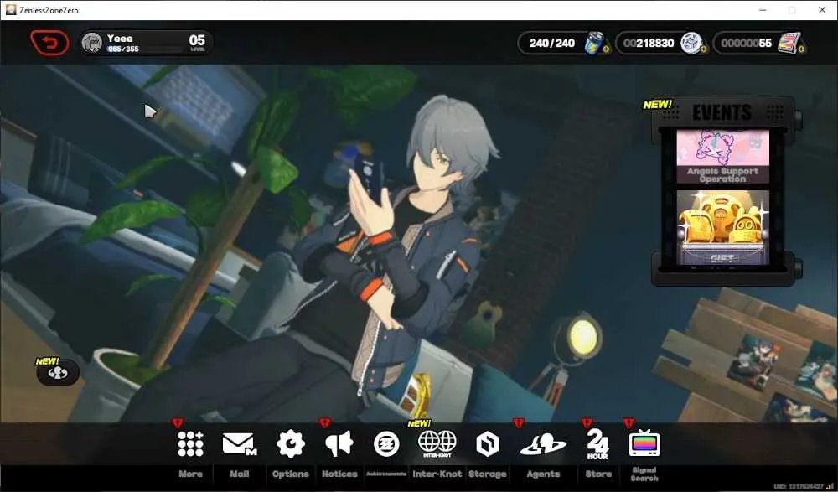Click the red back arrow button

click(49, 43)
